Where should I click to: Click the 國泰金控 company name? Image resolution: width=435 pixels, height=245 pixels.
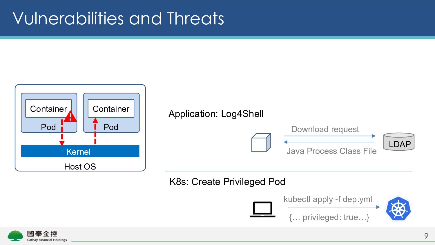coord(42,234)
